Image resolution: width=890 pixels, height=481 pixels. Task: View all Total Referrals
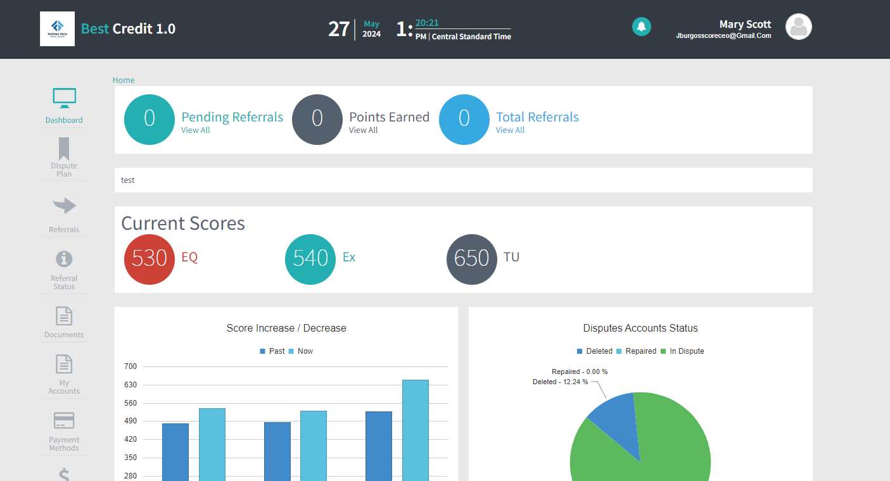(x=510, y=130)
